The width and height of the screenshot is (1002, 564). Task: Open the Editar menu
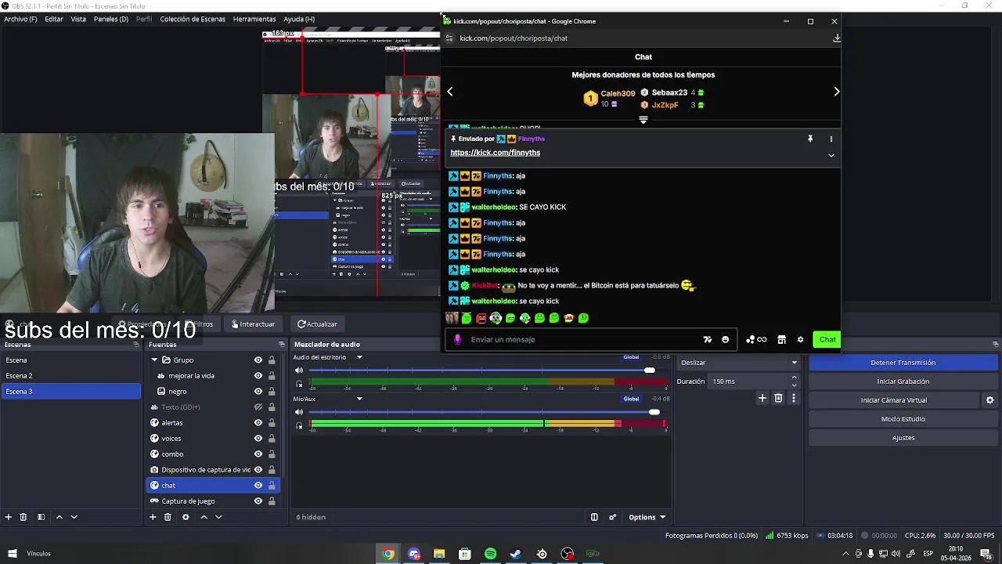click(54, 19)
